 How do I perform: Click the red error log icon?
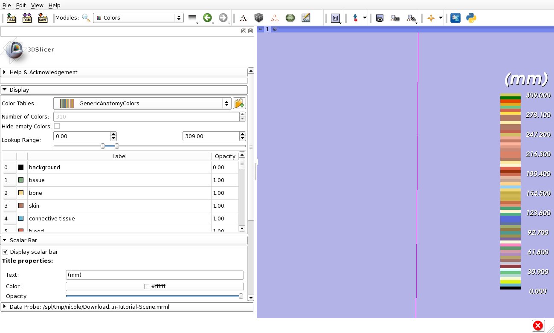[x=538, y=326]
